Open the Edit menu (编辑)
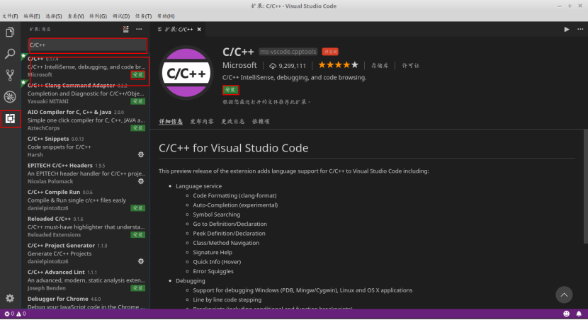588x320 pixels. (x=32, y=16)
